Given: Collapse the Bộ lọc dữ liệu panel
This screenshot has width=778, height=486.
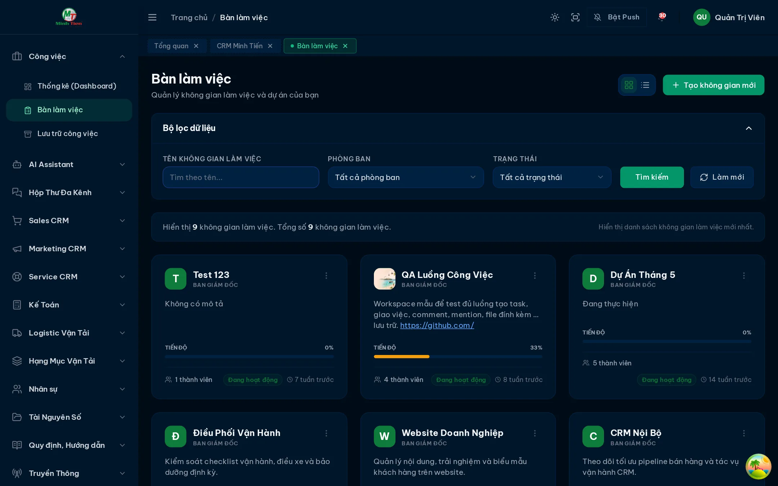Looking at the screenshot, I should (x=749, y=129).
